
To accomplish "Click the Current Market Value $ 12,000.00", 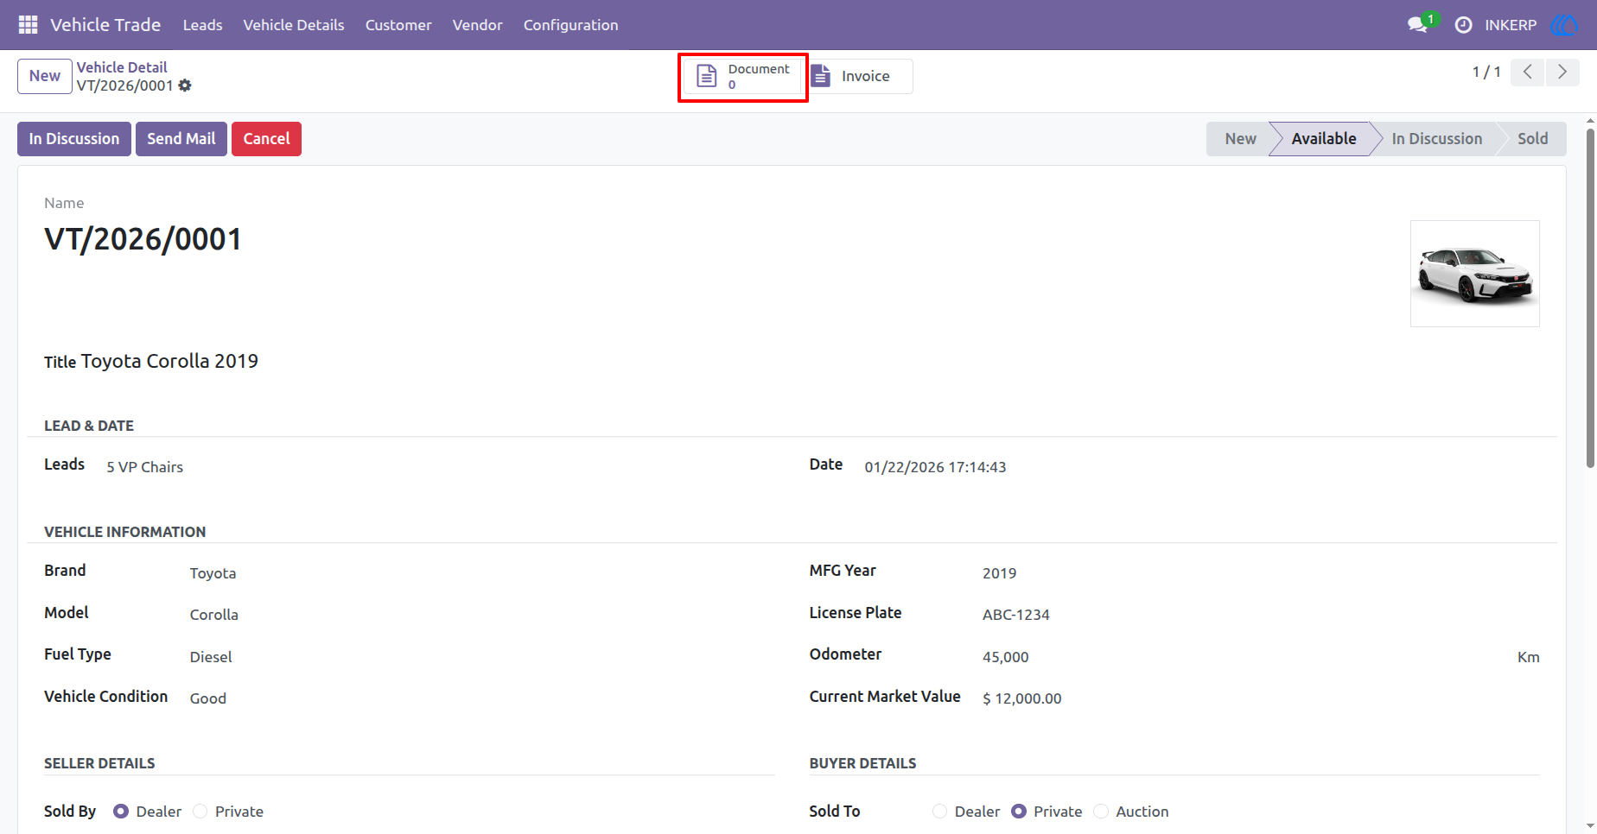I will coord(1022,698).
